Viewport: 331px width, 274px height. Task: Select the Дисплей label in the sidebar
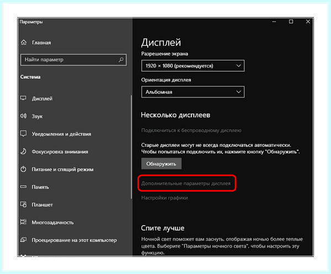tap(42, 99)
